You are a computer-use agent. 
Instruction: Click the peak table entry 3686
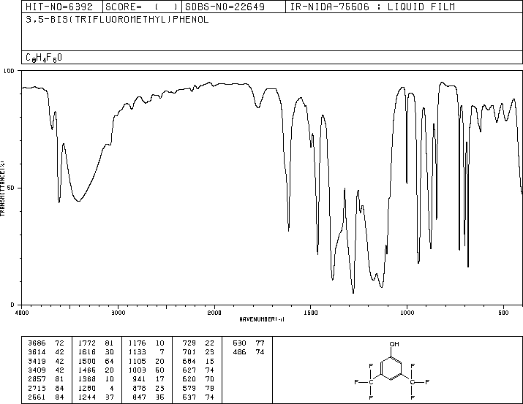click(x=37, y=343)
